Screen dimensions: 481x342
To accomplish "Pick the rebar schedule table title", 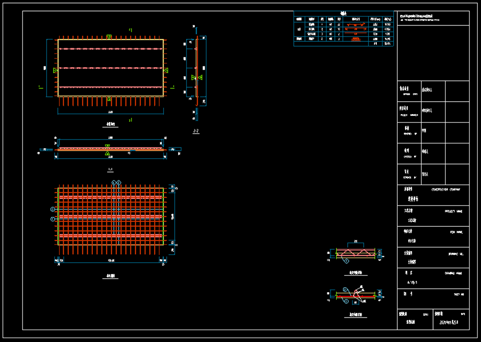I will pos(343,13).
